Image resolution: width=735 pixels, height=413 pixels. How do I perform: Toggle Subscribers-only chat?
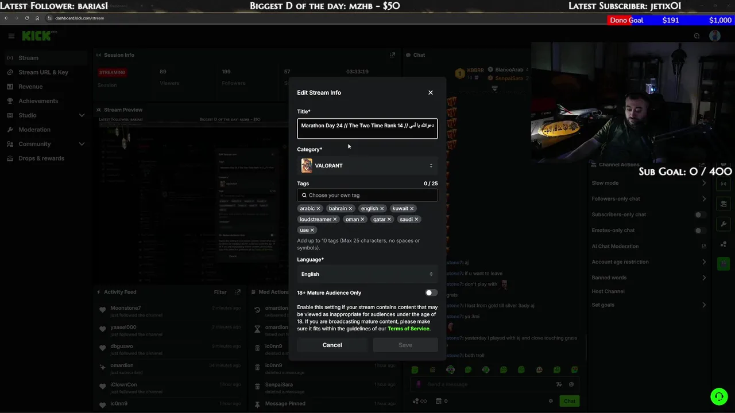coord(700,215)
